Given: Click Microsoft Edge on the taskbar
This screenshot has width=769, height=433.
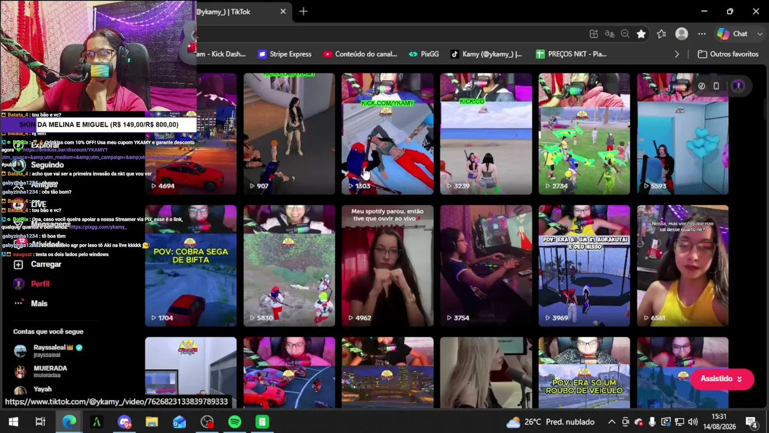Looking at the screenshot, I should [x=69, y=422].
